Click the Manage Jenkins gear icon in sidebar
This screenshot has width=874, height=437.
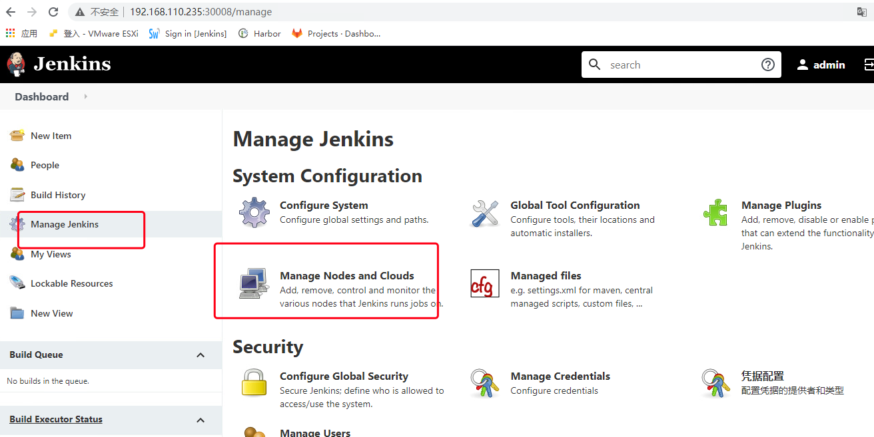[x=17, y=224]
